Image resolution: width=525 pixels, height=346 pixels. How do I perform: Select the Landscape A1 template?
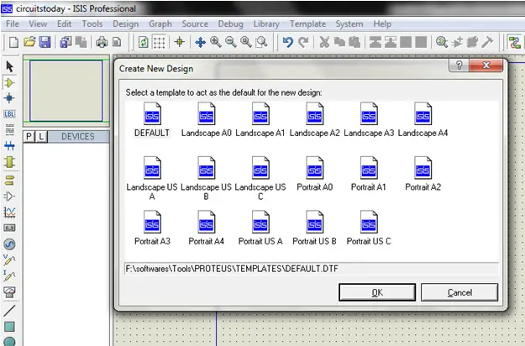click(x=260, y=120)
